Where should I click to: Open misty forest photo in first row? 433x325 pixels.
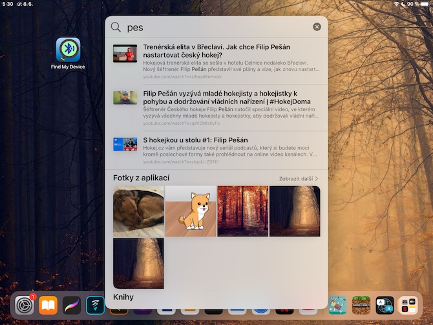(295, 211)
